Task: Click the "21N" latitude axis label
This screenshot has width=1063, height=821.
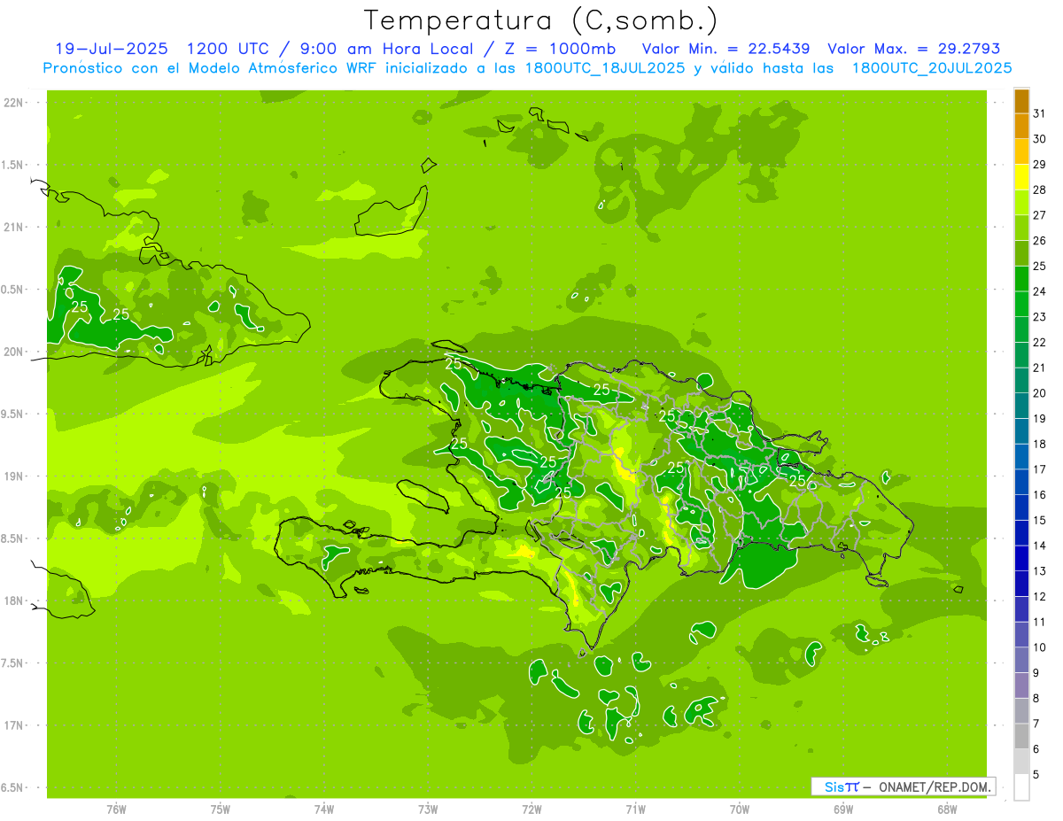Action: pyautogui.click(x=14, y=228)
